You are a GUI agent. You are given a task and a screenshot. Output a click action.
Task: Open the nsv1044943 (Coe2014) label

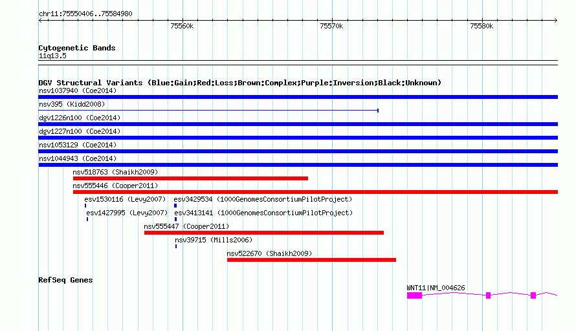[x=78, y=158]
